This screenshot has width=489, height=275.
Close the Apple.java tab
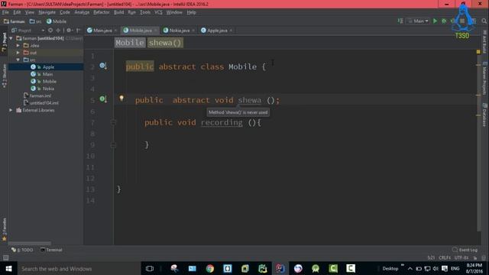[x=231, y=31]
